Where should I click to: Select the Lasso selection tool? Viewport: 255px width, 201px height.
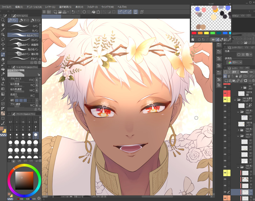point(3,39)
